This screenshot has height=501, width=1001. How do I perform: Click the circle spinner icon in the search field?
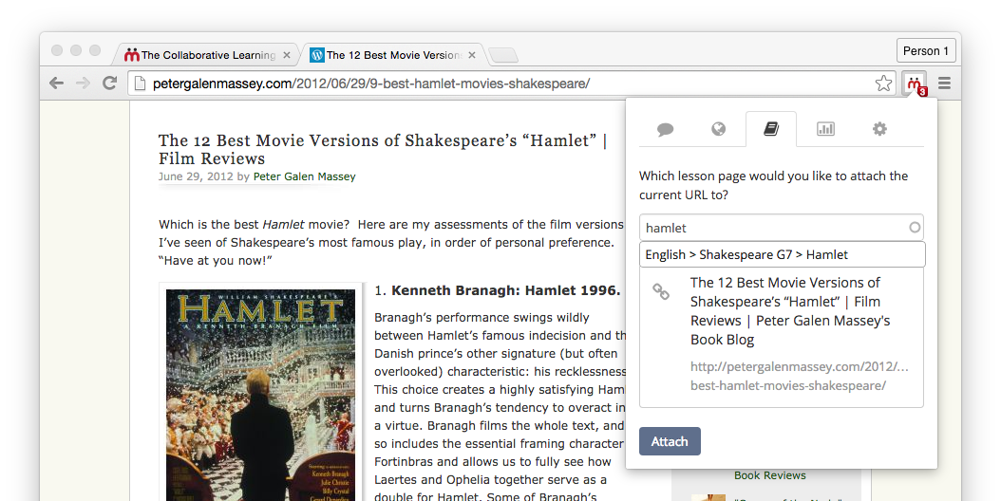[915, 227]
